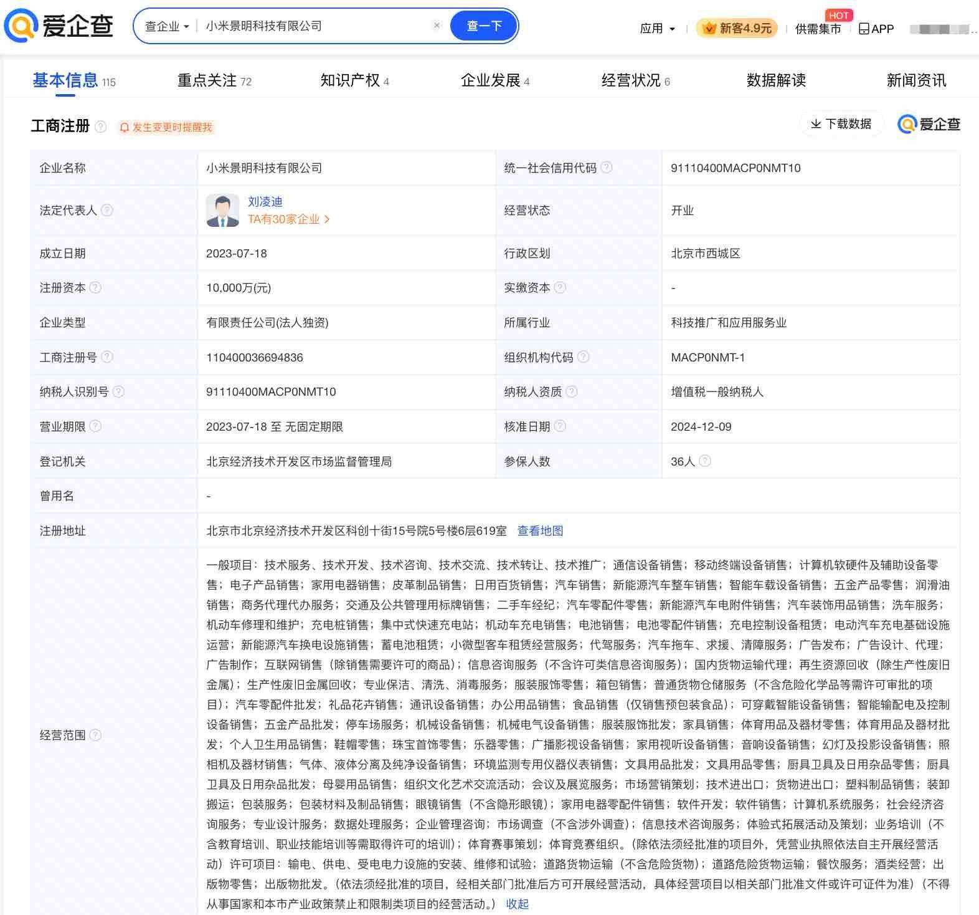The image size is (979, 915).
Task: Click the 下载数据 button
Action: coord(841,124)
